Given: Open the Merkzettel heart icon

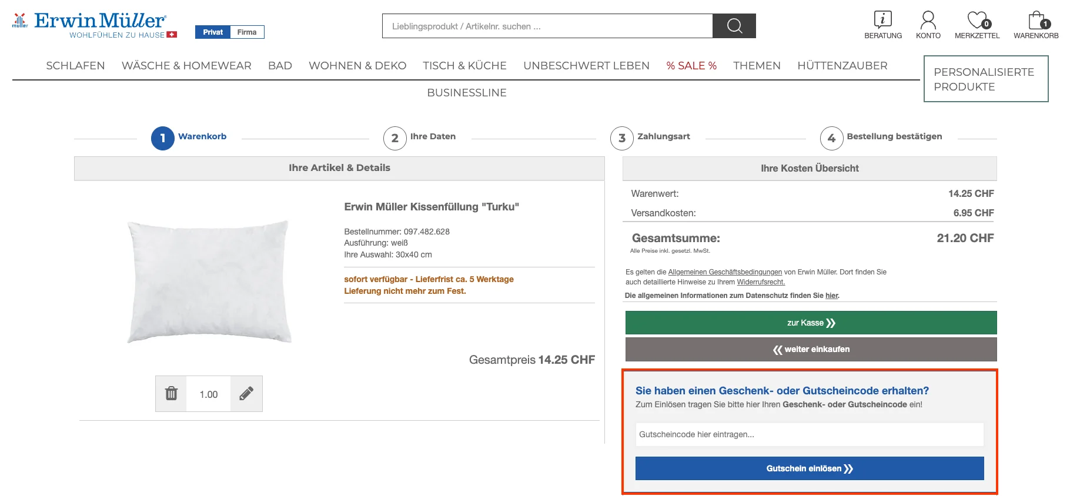Looking at the screenshot, I should tap(977, 25).
